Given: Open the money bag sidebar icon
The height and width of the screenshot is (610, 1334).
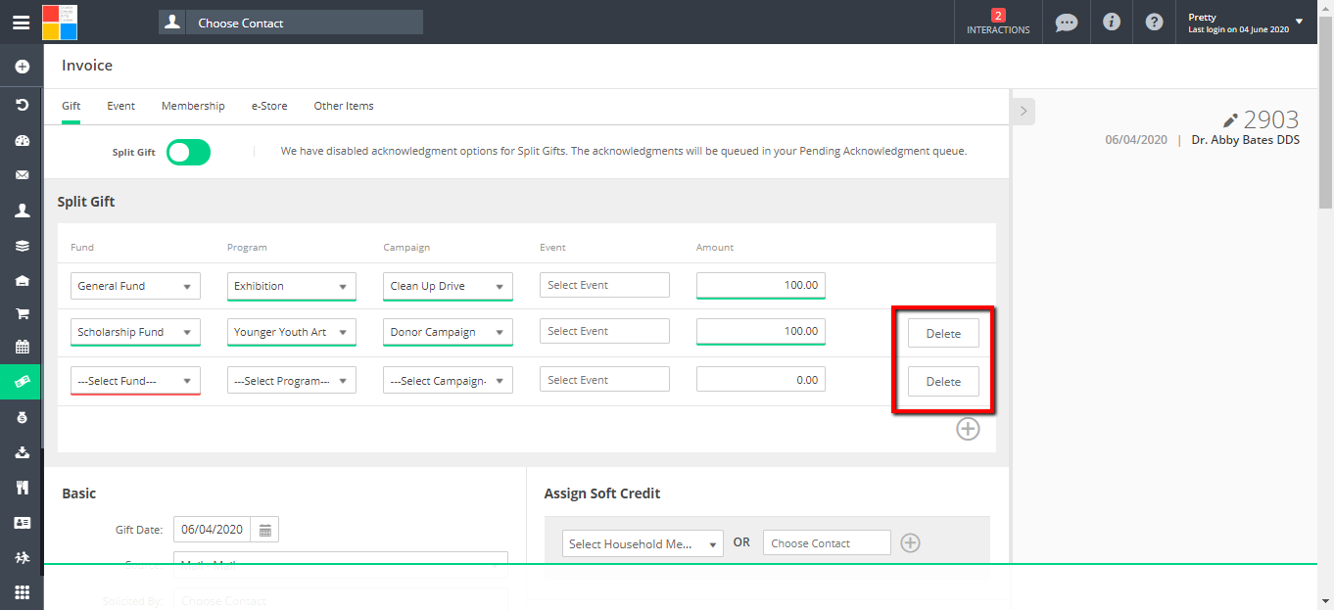Looking at the screenshot, I should (22, 417).
